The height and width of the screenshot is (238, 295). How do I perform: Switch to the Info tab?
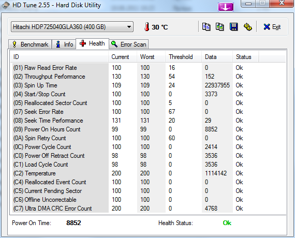64,44
